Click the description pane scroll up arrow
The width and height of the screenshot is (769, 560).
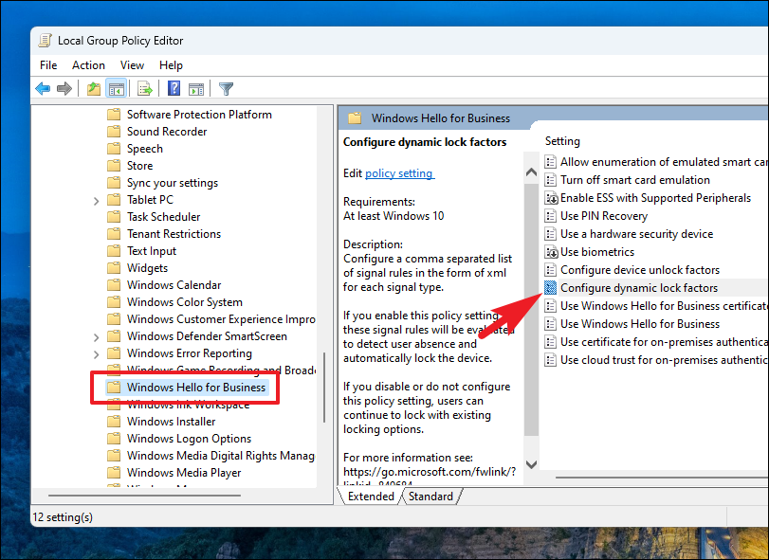coord(531,172)
